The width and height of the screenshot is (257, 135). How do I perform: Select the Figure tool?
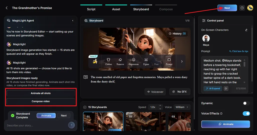click(146, 62)
